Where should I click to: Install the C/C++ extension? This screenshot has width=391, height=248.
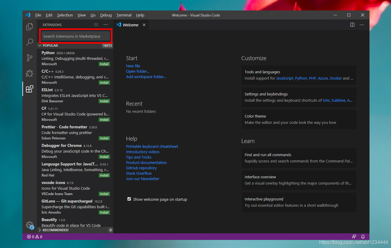click(104, 83)
